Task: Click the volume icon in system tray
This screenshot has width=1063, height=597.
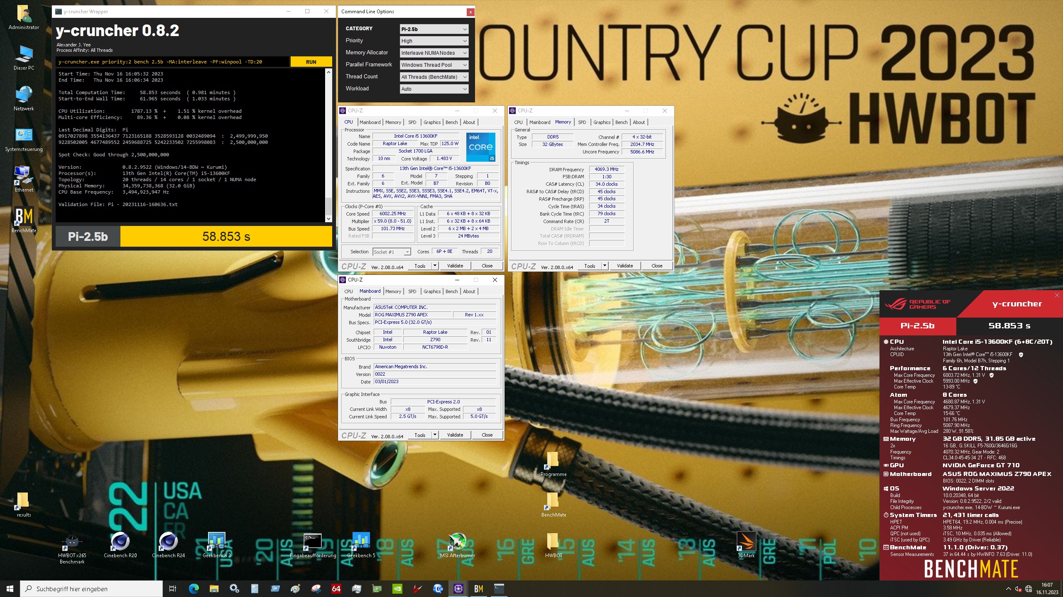Action: pos(1018,589)
